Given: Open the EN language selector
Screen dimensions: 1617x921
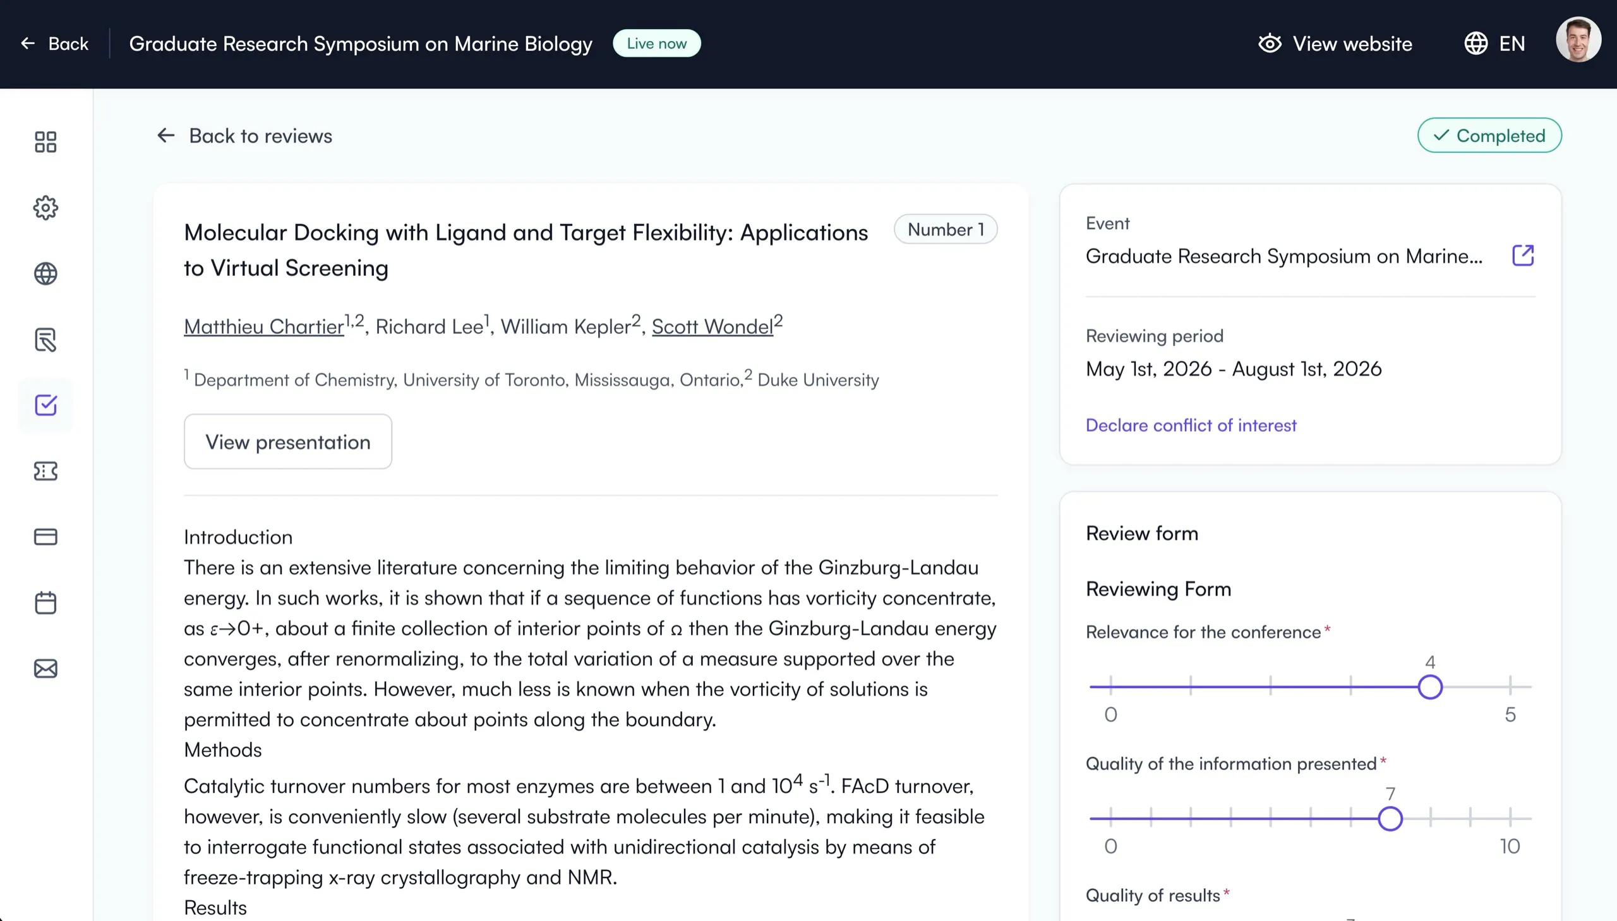Looking at the screenshot, I should (1494, 44).
